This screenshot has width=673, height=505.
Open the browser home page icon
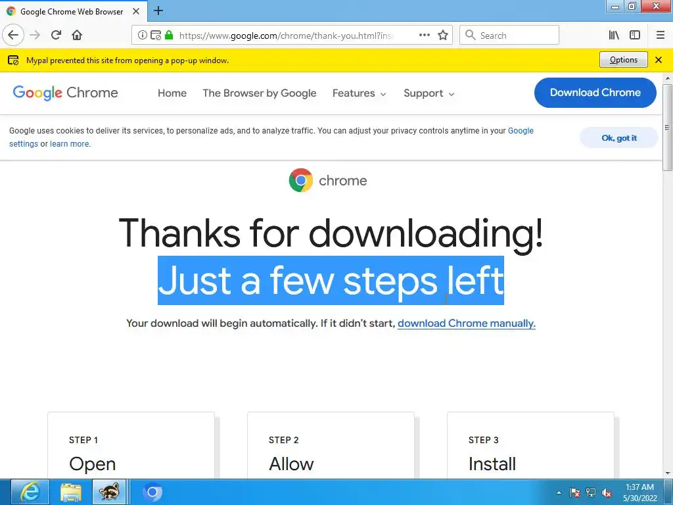pyautogui.click(x=77, y=35)
